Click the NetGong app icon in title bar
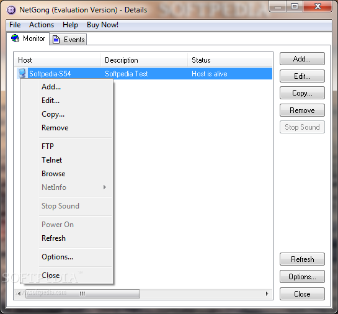 click(11, 10)
